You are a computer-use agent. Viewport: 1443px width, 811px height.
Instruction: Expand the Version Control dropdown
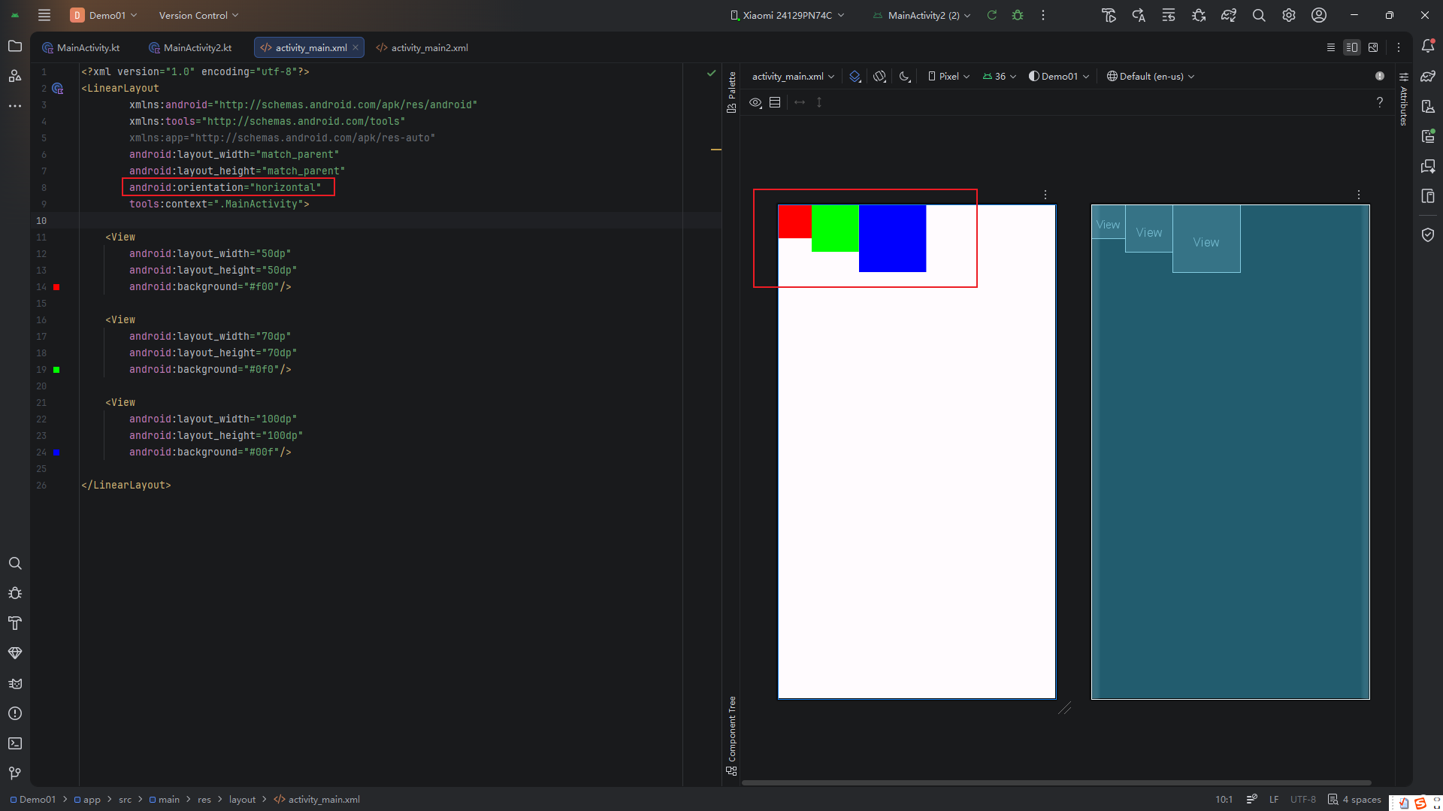coord(198,15)
